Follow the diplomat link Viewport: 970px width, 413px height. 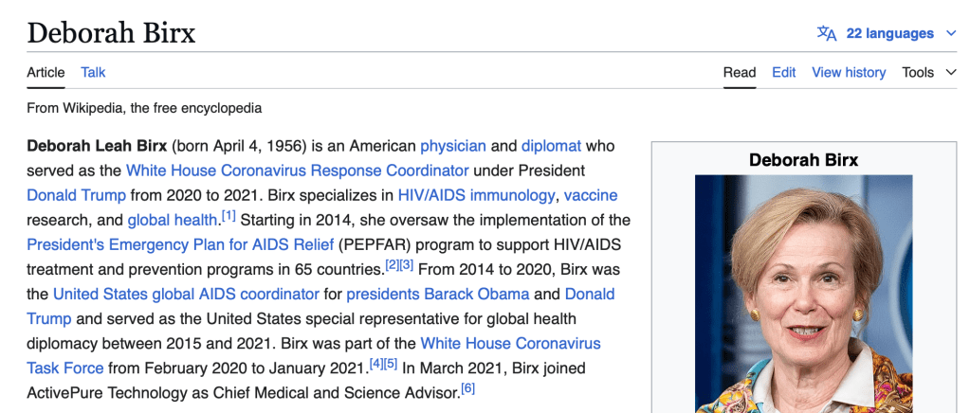click(x=551, y=146)
